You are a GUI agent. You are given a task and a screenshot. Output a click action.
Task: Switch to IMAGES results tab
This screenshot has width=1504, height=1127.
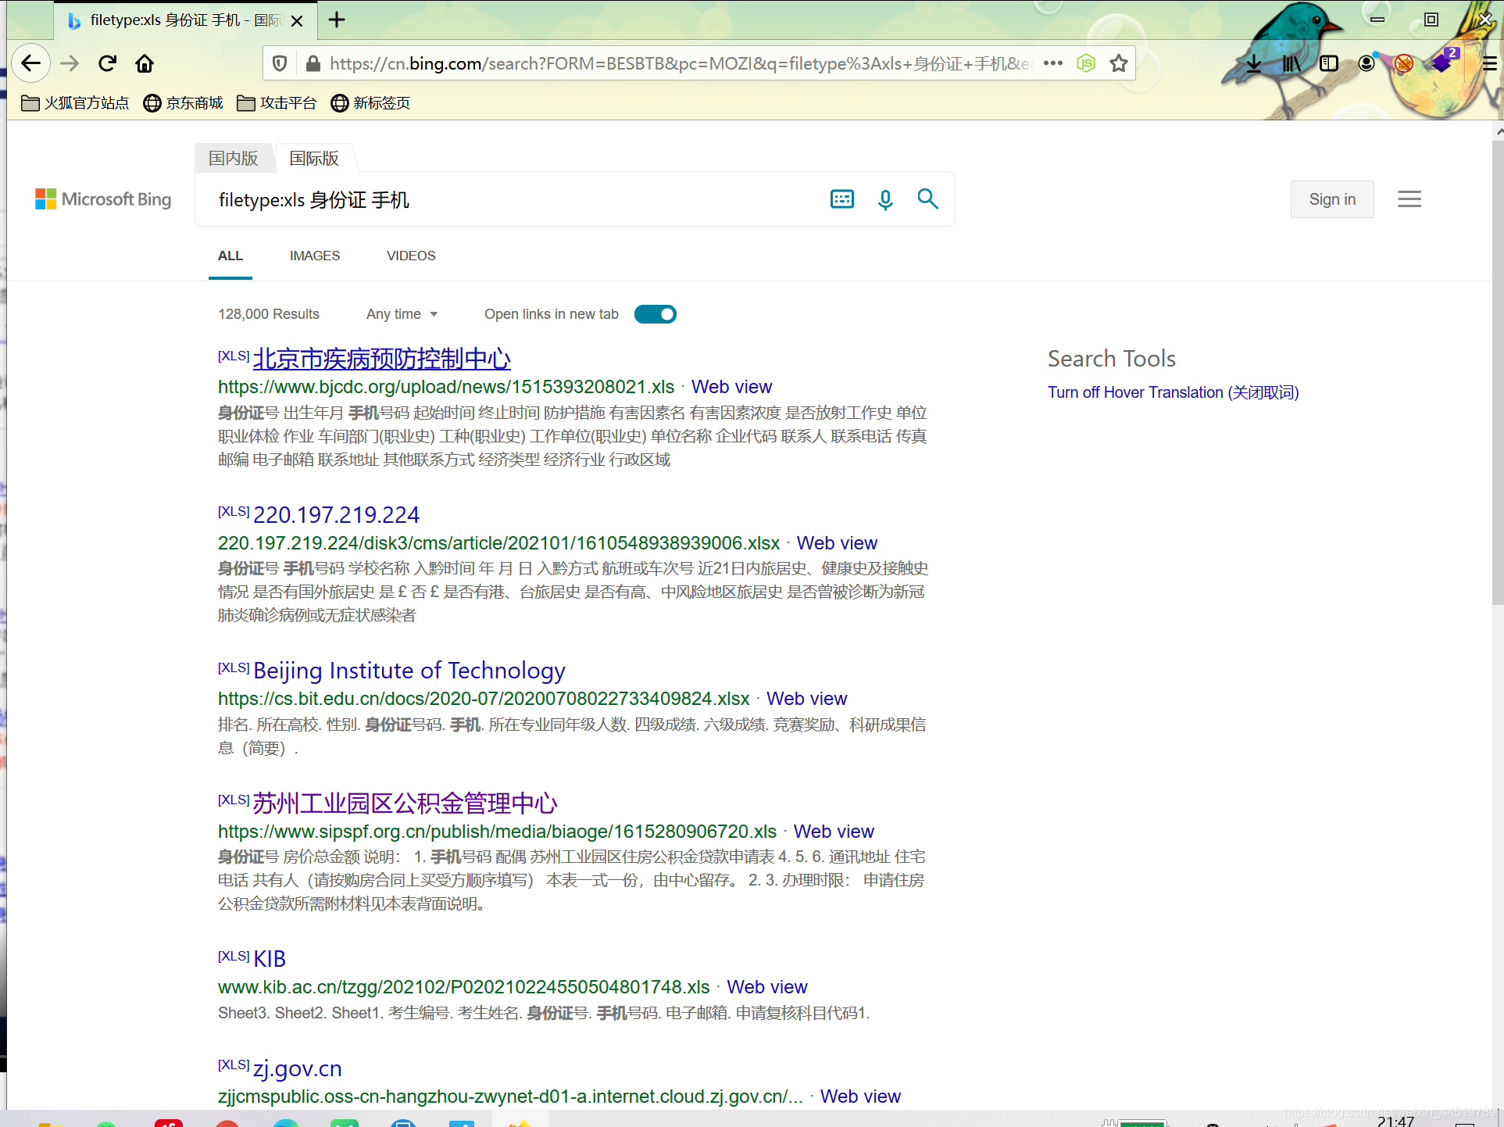(x=314, y=256)
